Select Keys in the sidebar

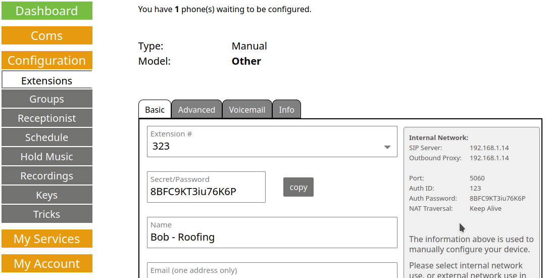[x=46, y=195]
